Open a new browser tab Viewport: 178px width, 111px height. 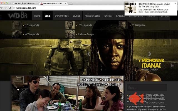click(70, 4)
